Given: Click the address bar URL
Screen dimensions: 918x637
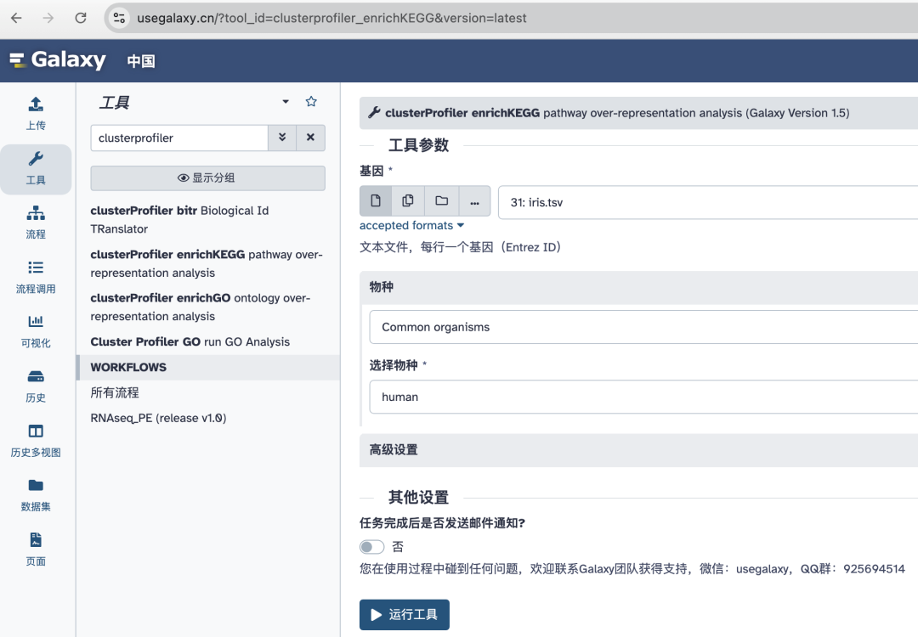Looking at the screenshot, I should 331,18.
